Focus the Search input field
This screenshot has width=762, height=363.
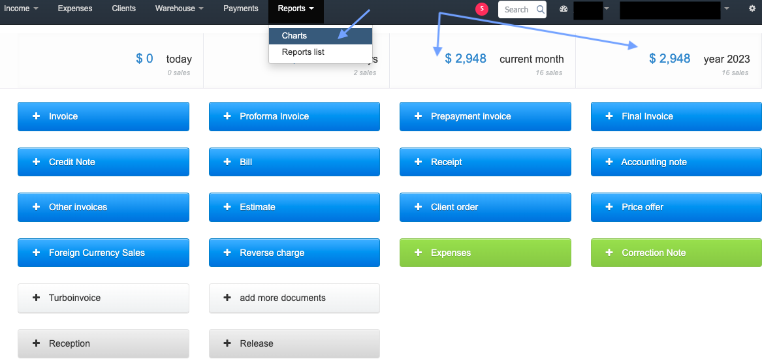tap(516, 9)
